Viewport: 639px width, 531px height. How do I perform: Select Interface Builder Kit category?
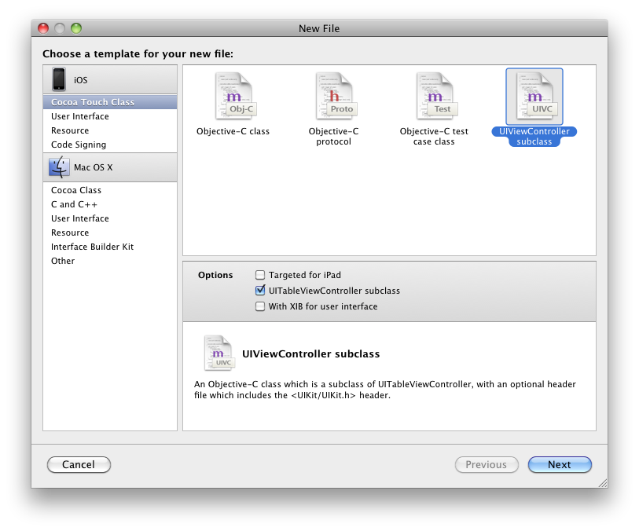(x=110, y=247)
